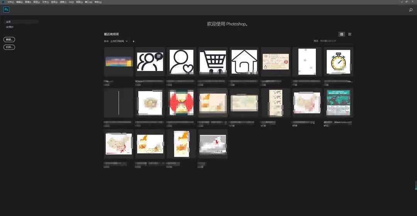Open the tall beige infographic with world maps
The height and width of the screenshot is (216, 417).
point(276,103)
